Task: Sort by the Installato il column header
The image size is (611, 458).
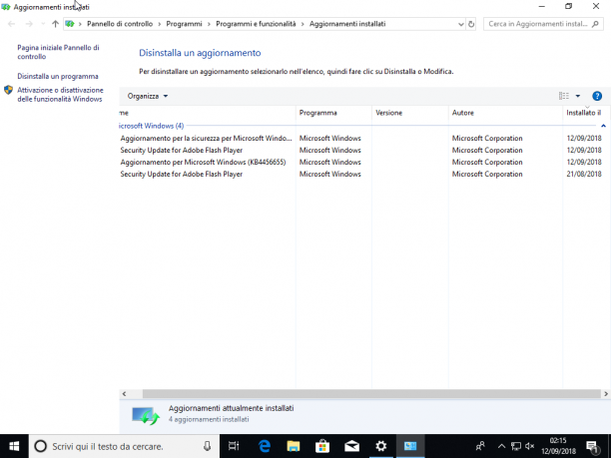Action: click(586, 113)
